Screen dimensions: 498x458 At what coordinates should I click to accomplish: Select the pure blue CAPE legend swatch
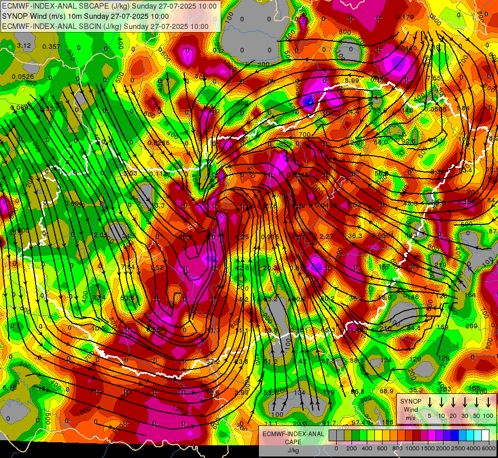(x=454, y=436)
